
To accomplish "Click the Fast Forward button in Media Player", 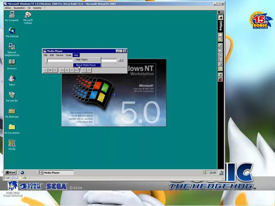I will [72, 70].
